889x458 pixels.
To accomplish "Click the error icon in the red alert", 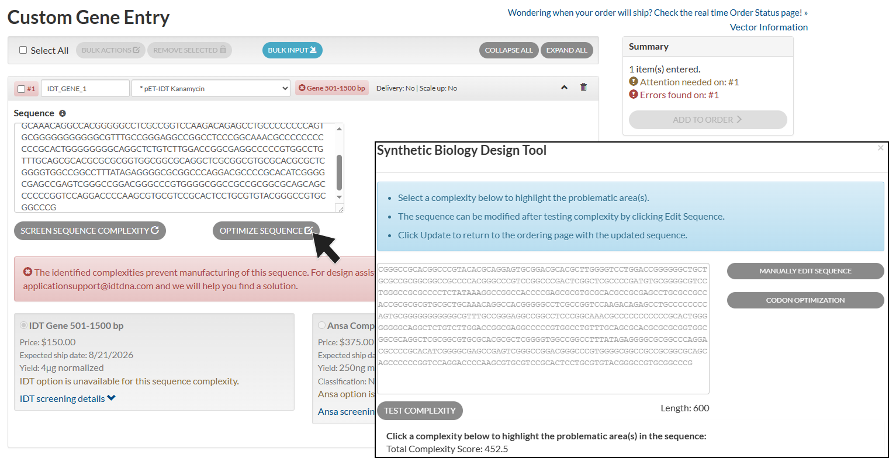I will tap(27, 272).
